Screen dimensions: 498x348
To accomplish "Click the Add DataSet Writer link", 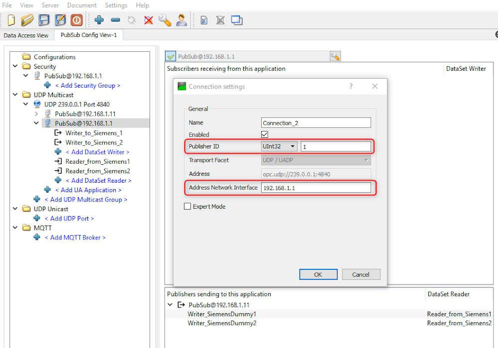I will (98, 152).
